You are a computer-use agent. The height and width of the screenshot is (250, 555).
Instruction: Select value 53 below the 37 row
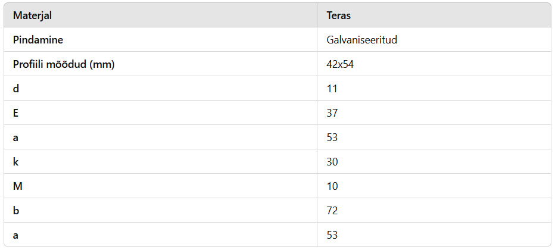[332, 137]
